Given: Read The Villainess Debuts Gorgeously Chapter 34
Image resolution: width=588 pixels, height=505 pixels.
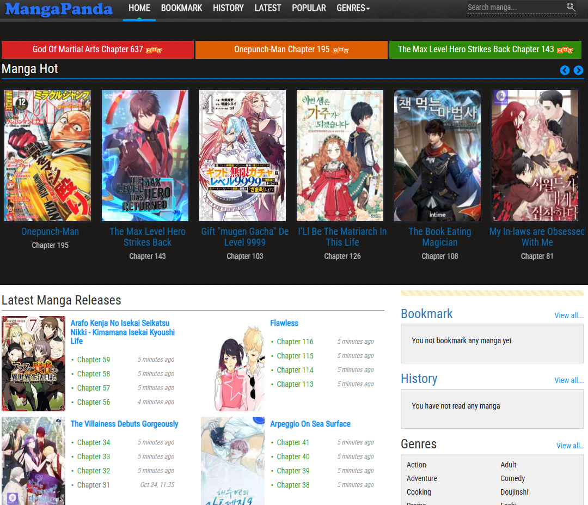Looking at the screenshot, I should point(94,442).
